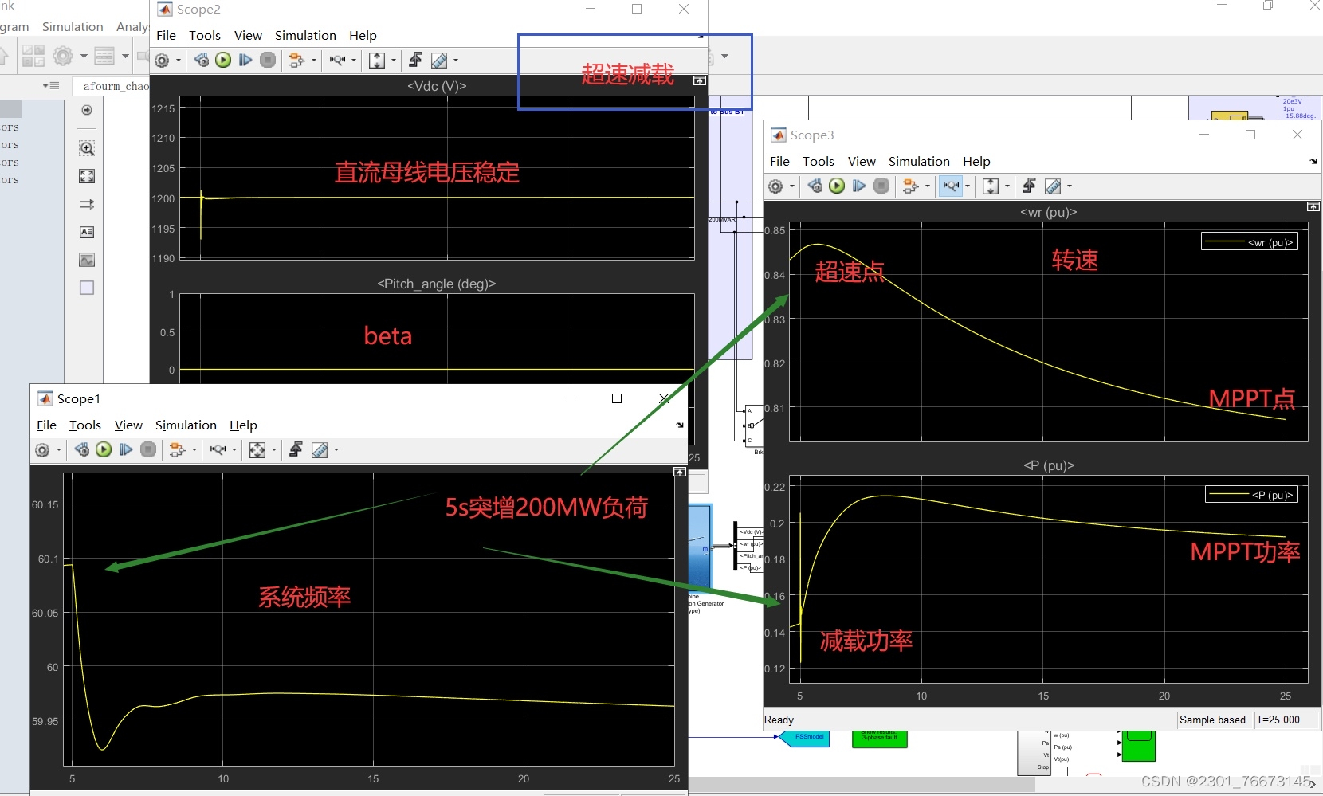This screenshot has width=1323, height=796.
Task: Click Scope3 highlight Simulink block icon
Action: pyautogui.click(x=910, y=186)
